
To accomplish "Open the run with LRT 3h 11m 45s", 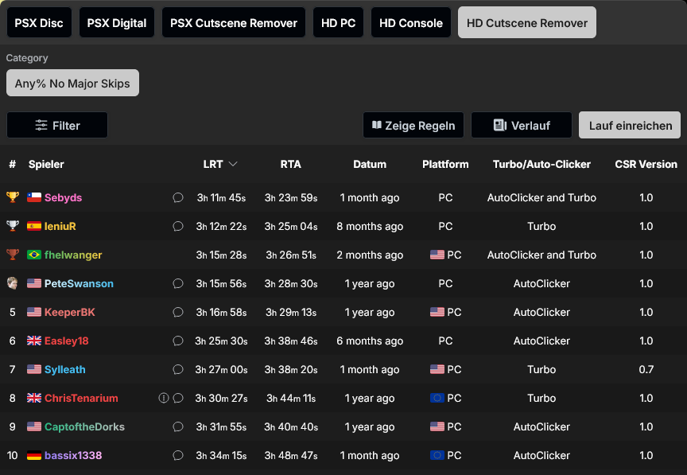I will click(x=221, y=197).
